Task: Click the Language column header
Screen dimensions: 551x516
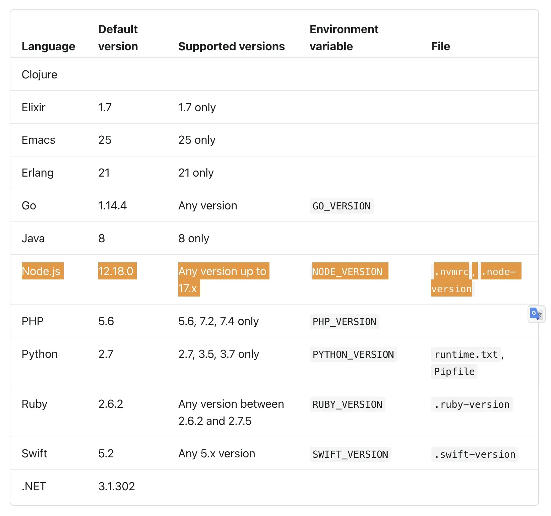Action: tap(48, 46)
